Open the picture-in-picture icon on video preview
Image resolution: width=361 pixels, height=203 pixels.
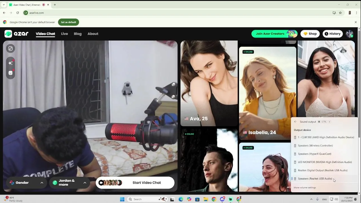pyautogui.click(x=10, y=48)
